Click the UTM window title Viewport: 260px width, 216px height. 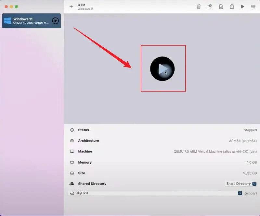(82, 5)
